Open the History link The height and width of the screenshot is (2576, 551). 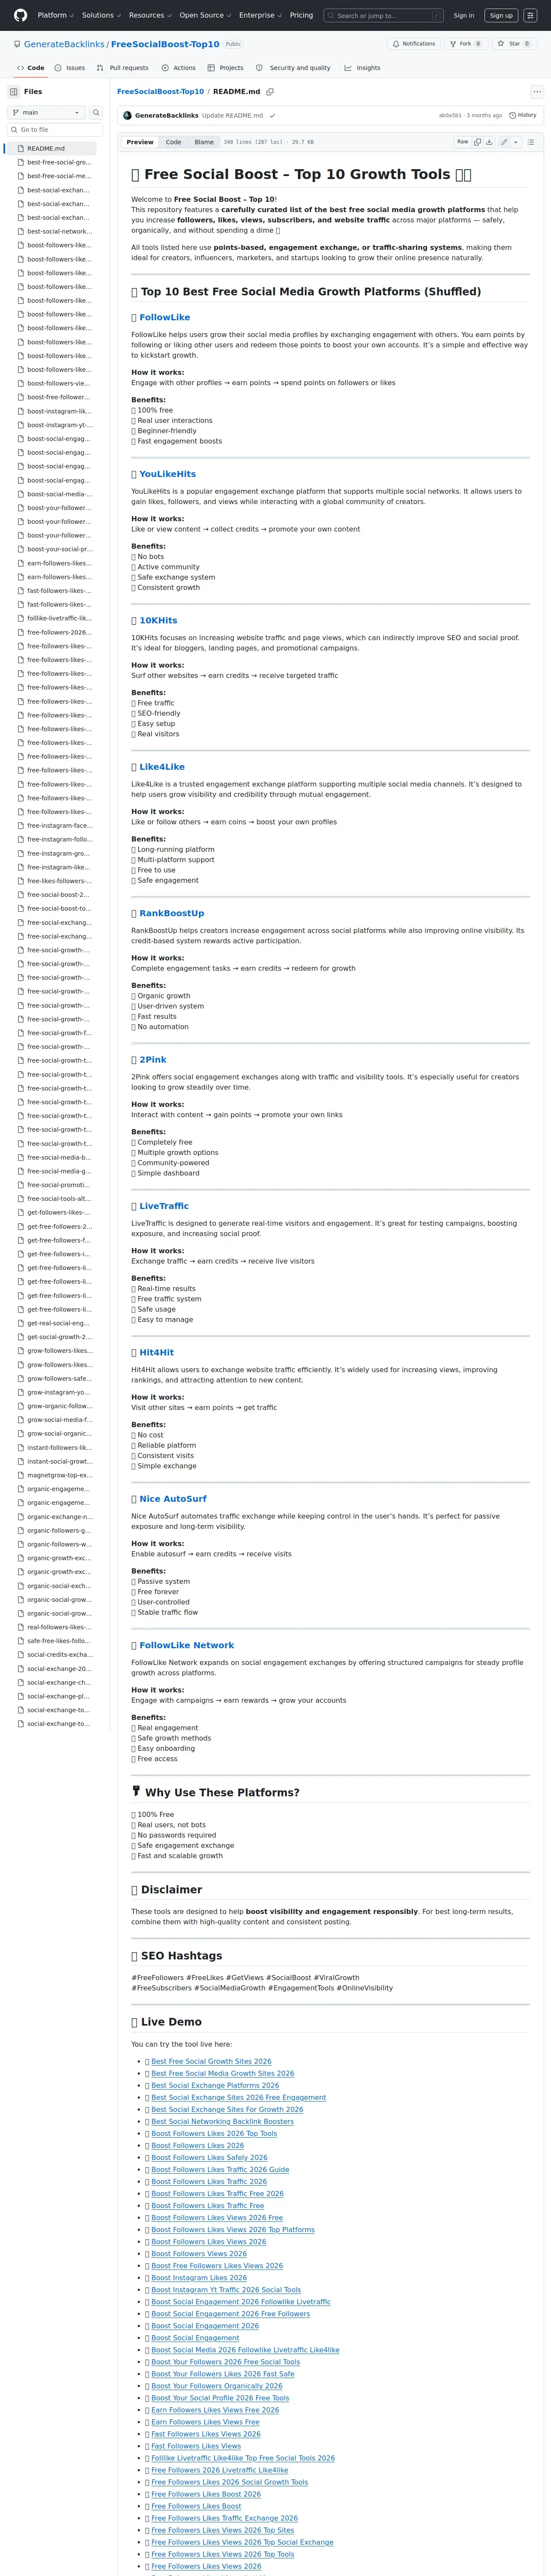pyautogui.click(x=523, y=115)
